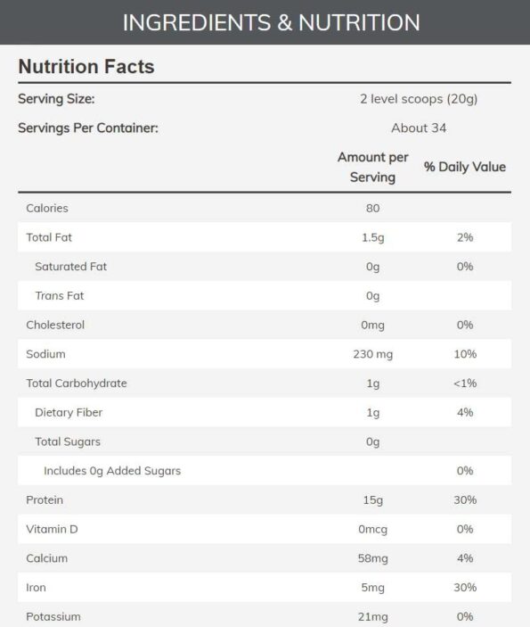Viewport: 530px width, 627px height.
Task: Click the Serving Size label
Action: tap(56, 99)
